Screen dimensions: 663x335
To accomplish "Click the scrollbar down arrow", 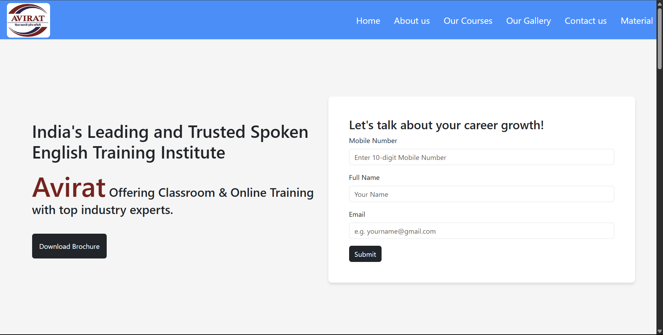I will pyautogui.click(x=660, y=331).
